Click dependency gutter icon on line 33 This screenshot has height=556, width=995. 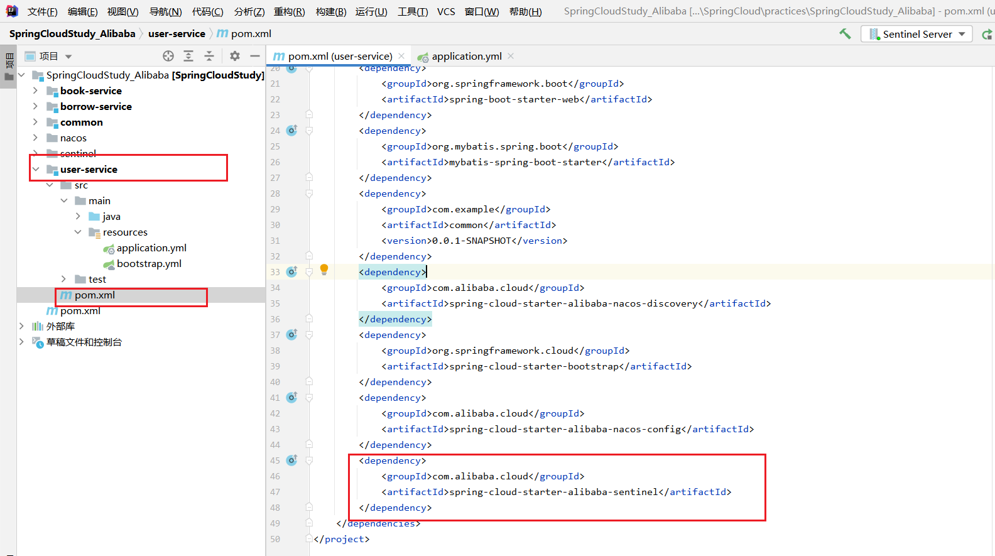click(x=291, y=272)
